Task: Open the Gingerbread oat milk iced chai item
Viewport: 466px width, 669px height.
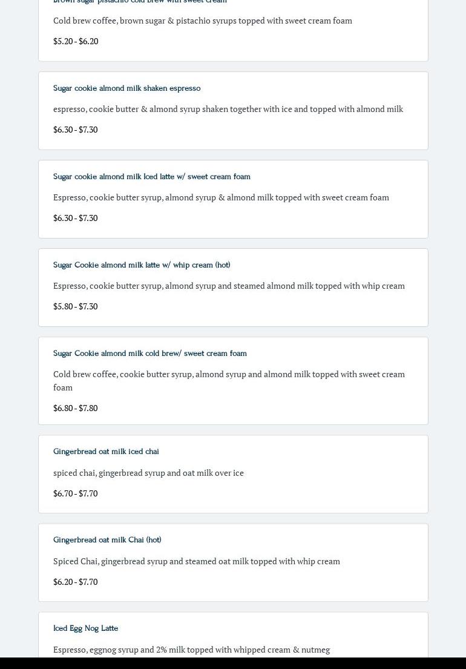Action: [106, 452]
